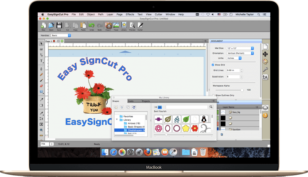Viewport: 308px width, 177px height.
Task: Open the Layer Name panel options menu
Action: tap(257, 107)
